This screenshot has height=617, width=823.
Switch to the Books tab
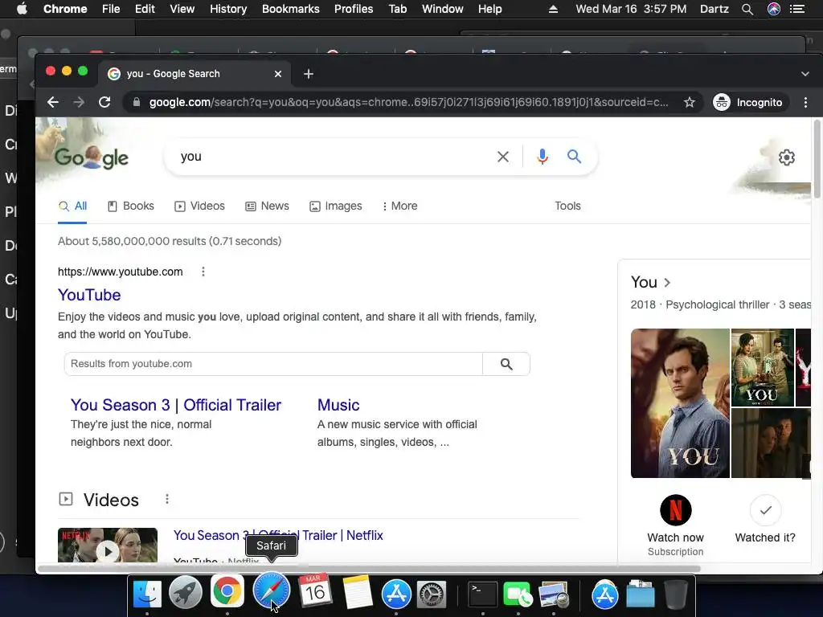[131, 206]
